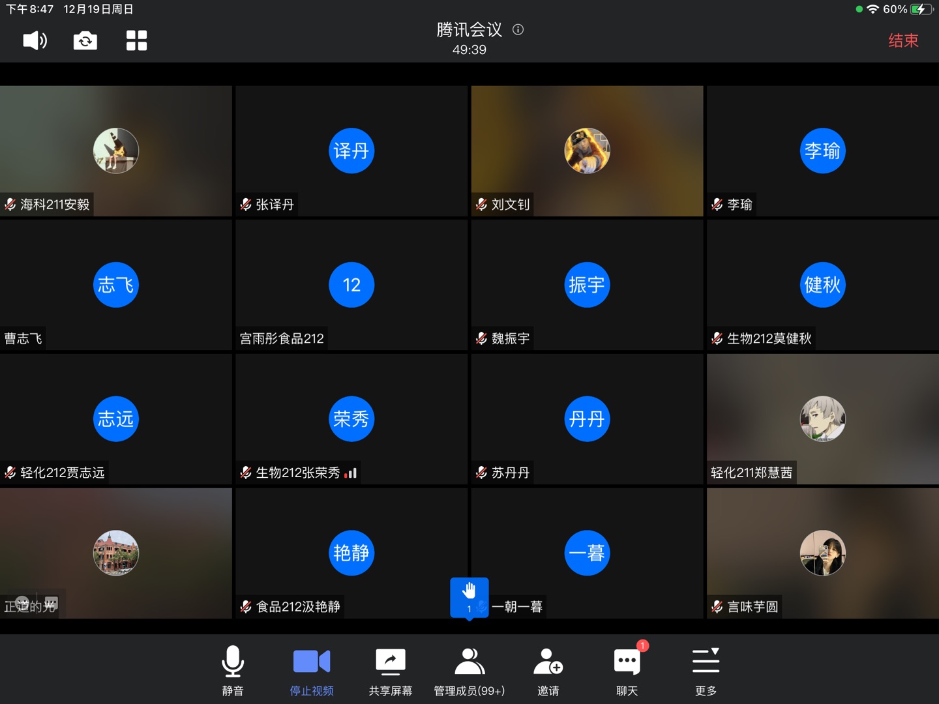Select 轻化211郑慧茜 participant tile
The width and height of the screenshot is (939, 704).
822,419
